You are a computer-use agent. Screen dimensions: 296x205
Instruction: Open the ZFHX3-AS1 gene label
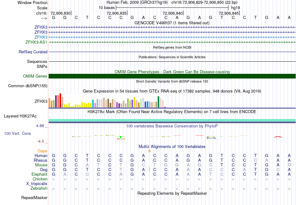click(36, 42)
